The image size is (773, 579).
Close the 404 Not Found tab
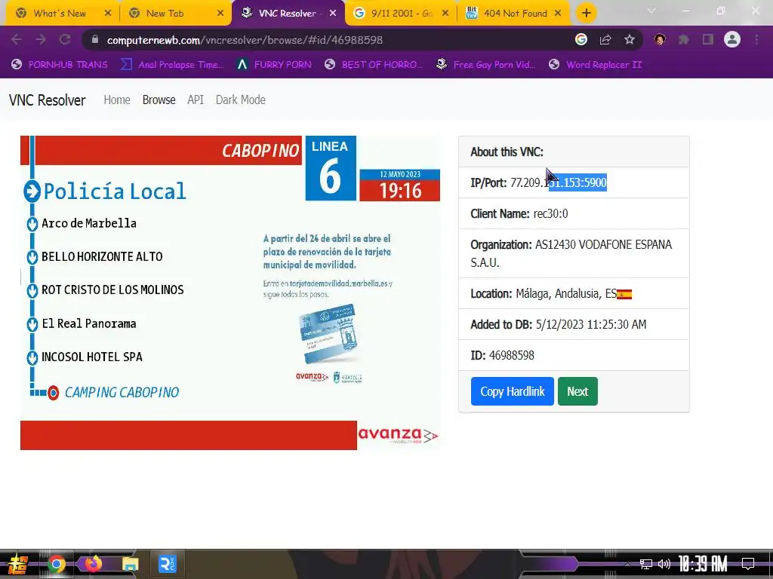(x=558, y=14)
